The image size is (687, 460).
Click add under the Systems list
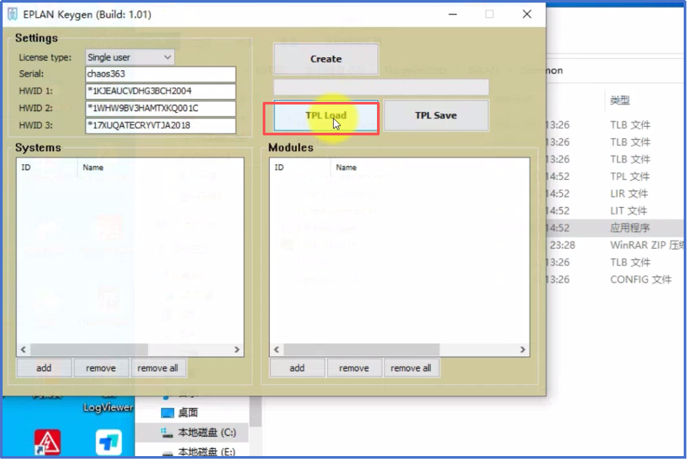coord(44,368)
